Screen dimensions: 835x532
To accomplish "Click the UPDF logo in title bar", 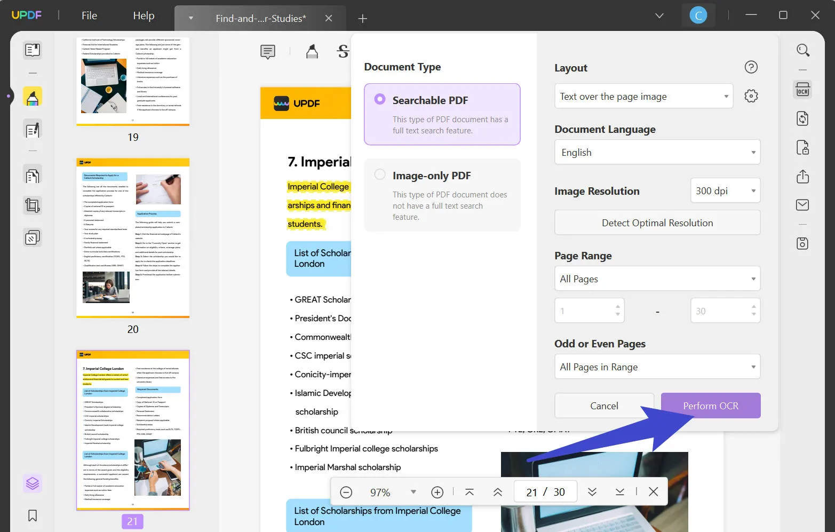I will coord(27,15).
